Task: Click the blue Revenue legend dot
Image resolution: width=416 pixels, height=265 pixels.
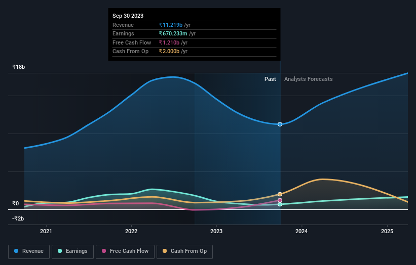Action: pos(16,251)
